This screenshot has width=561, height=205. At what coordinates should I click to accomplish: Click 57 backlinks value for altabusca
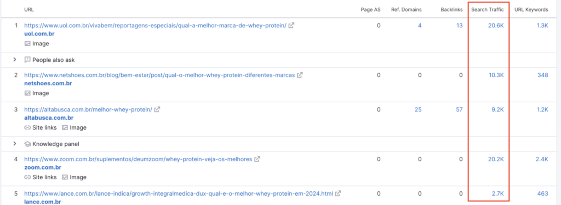point(459,109)
